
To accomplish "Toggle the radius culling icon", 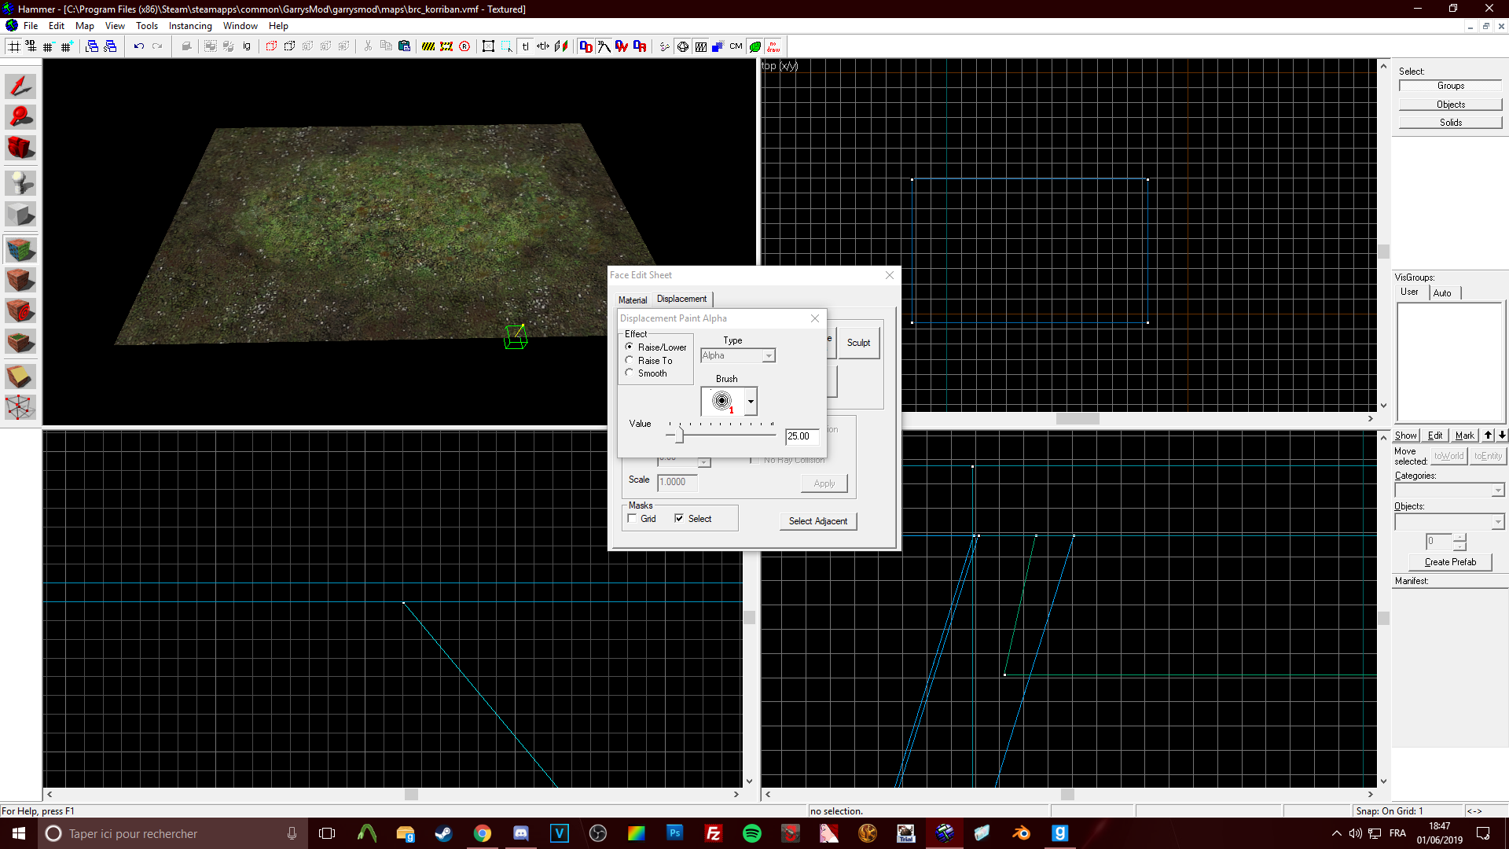I will coord(464,46).
